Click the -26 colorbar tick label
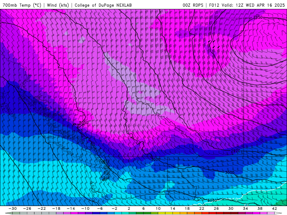 [27, 209]
